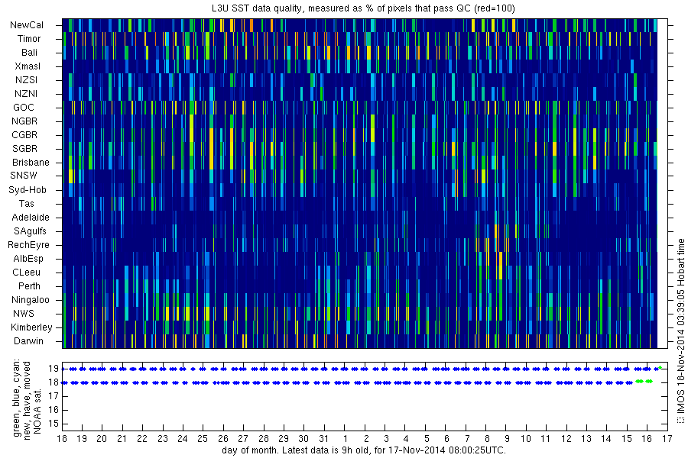The image size is (688, 458).
Task: Click the NewCal region label
Action: [27, 25]
